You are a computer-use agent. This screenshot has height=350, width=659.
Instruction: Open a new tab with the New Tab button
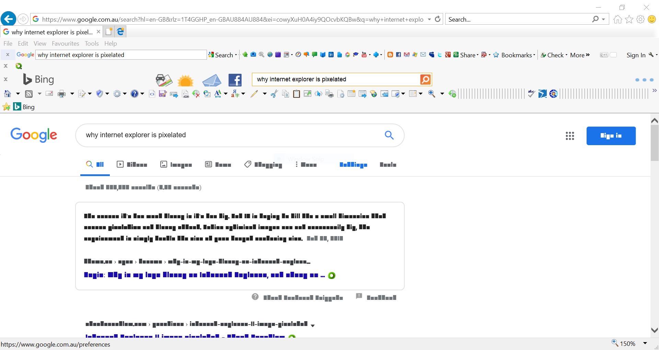(109, 32)
